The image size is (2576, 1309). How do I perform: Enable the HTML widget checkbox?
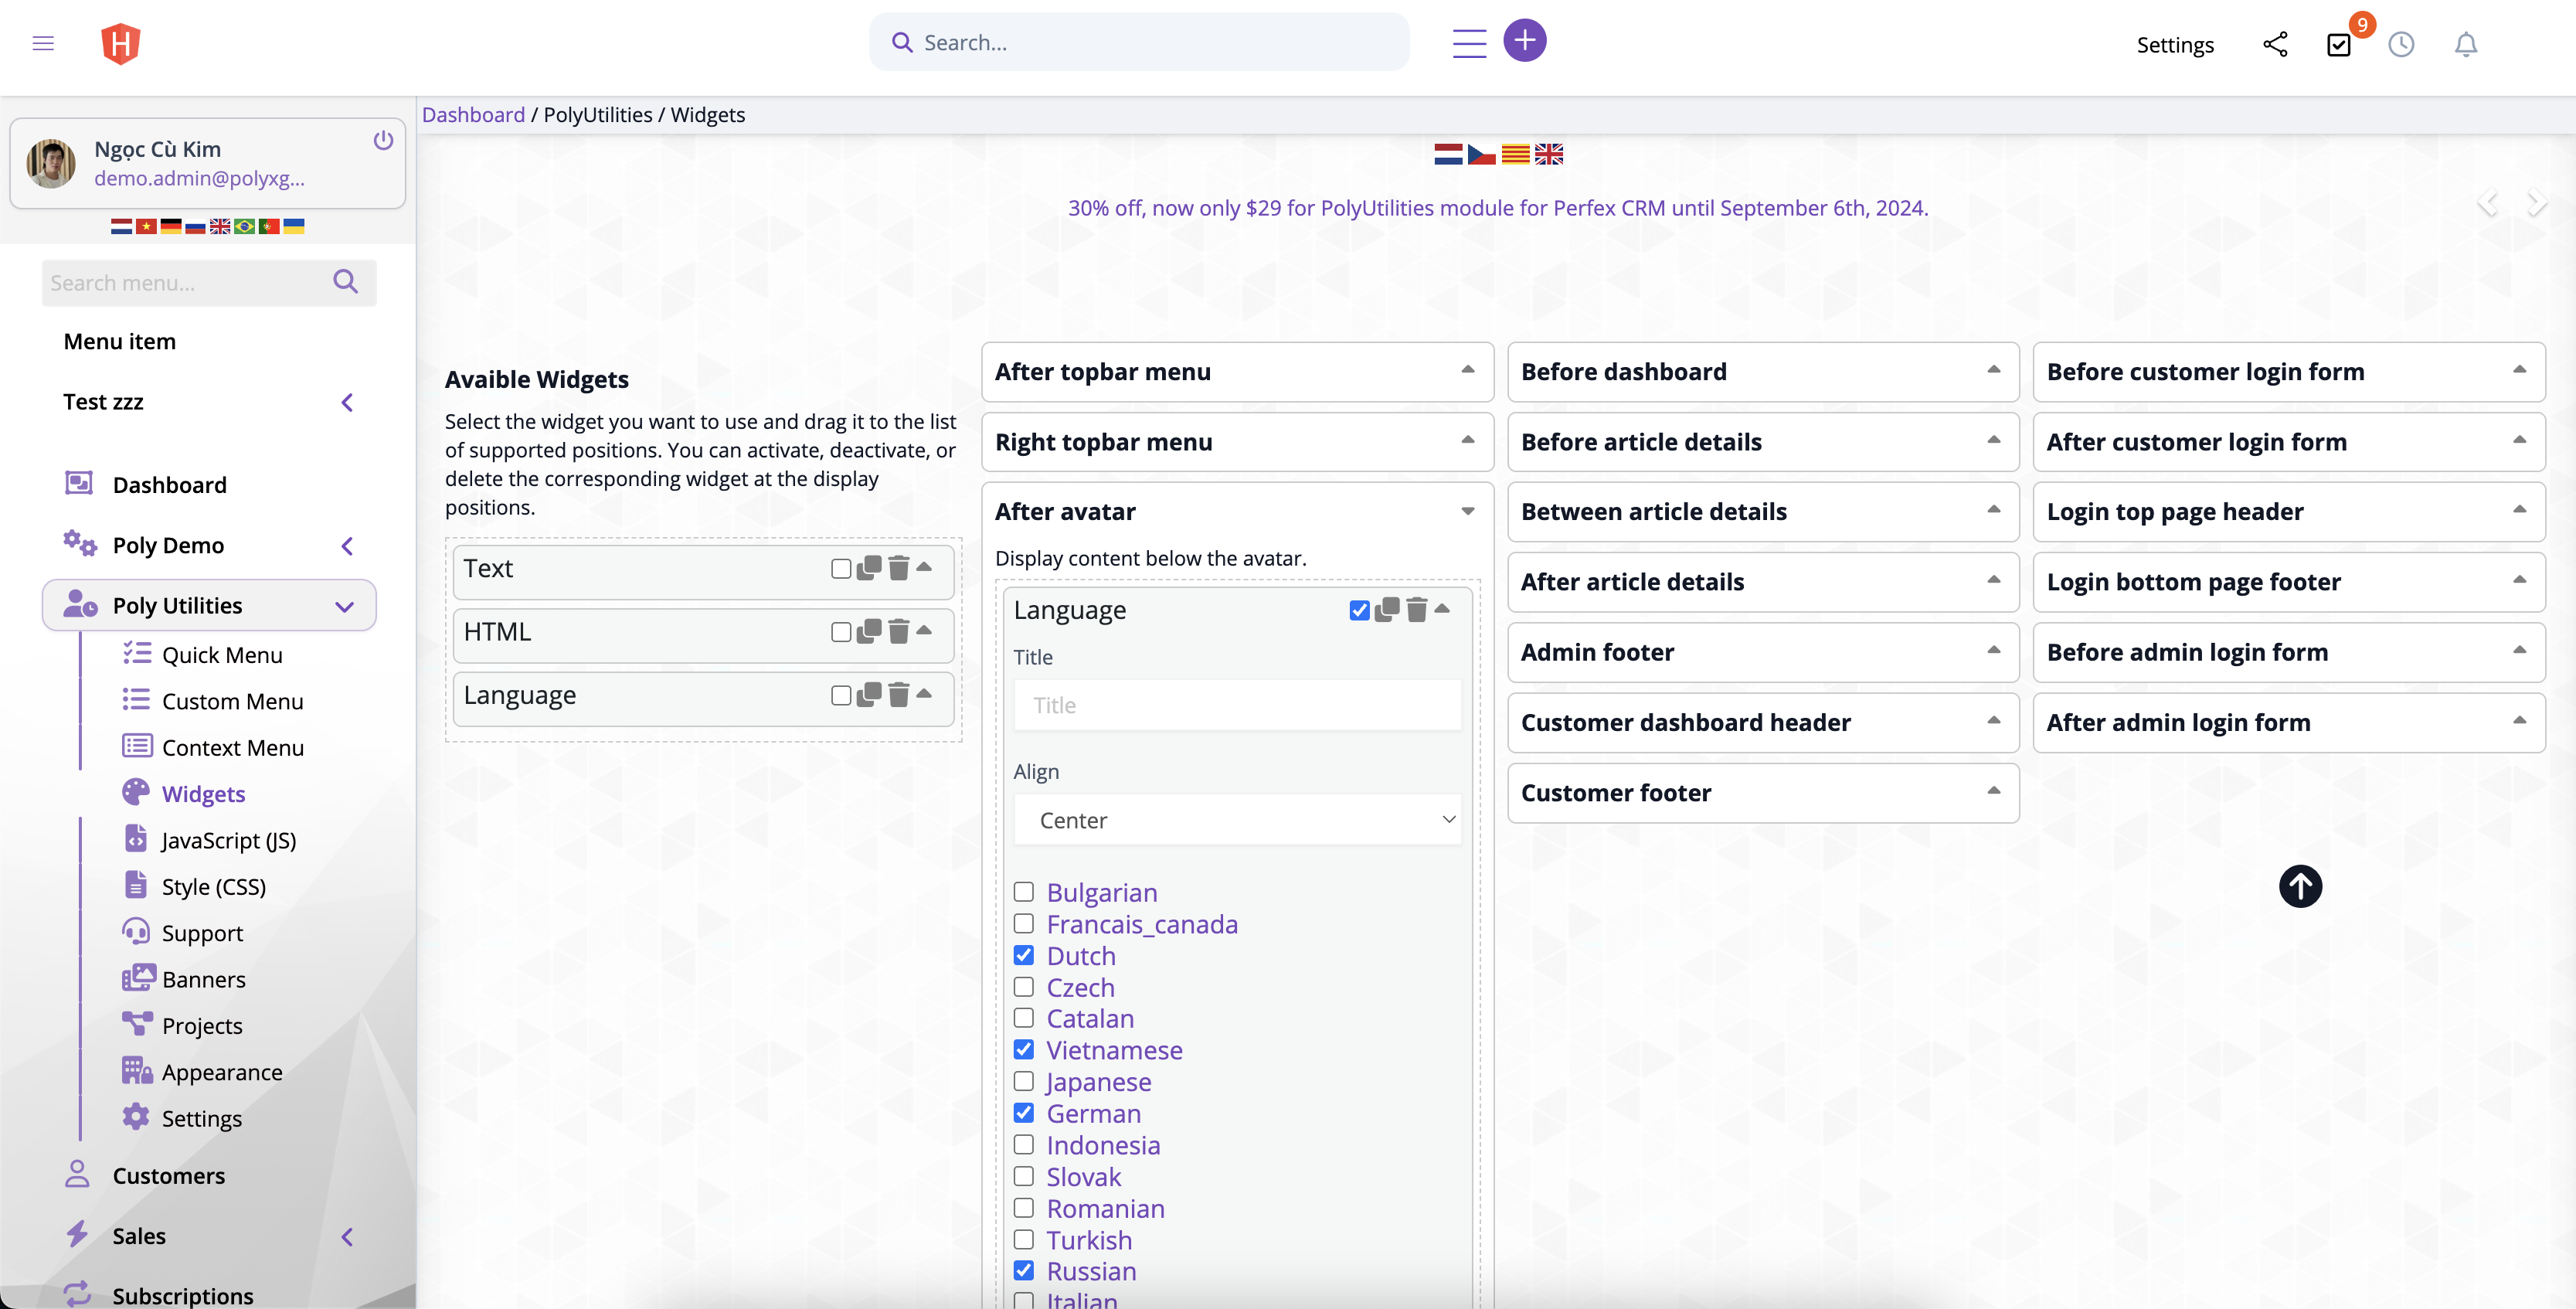point(841,632)
